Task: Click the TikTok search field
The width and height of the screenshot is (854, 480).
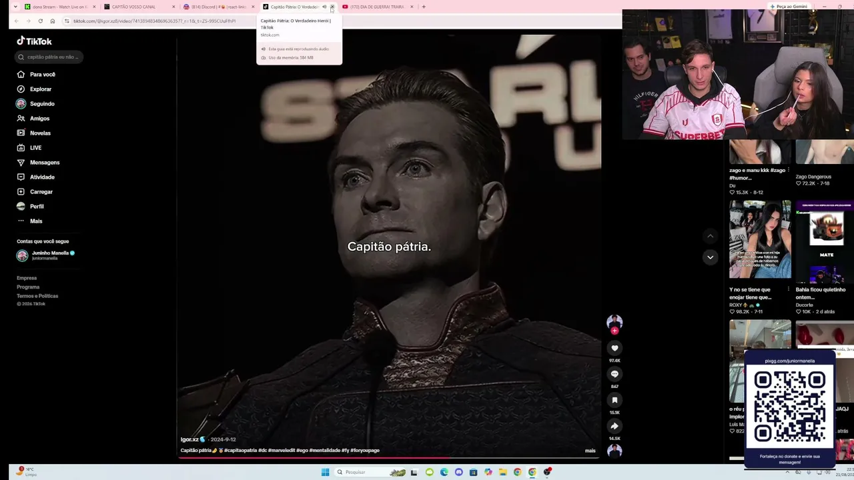Action: 50,57
